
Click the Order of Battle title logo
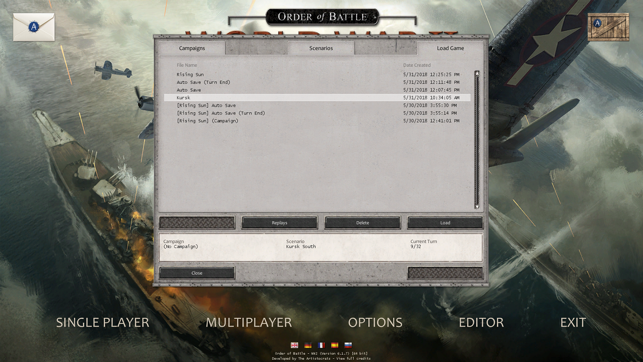click(x=322, y=17)
